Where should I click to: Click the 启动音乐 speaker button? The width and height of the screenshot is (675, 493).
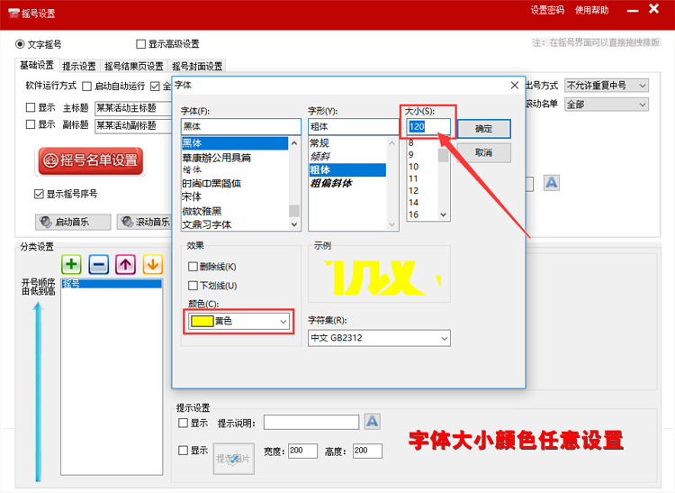click(72, 222)
